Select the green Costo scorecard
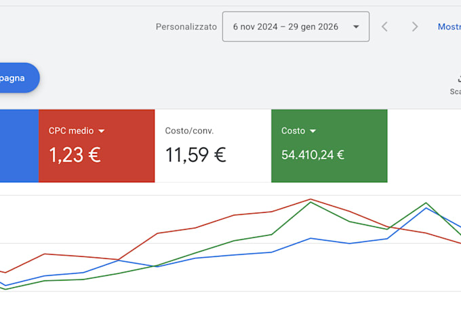This screenshot has width=461, height=311. pos(329,146)
